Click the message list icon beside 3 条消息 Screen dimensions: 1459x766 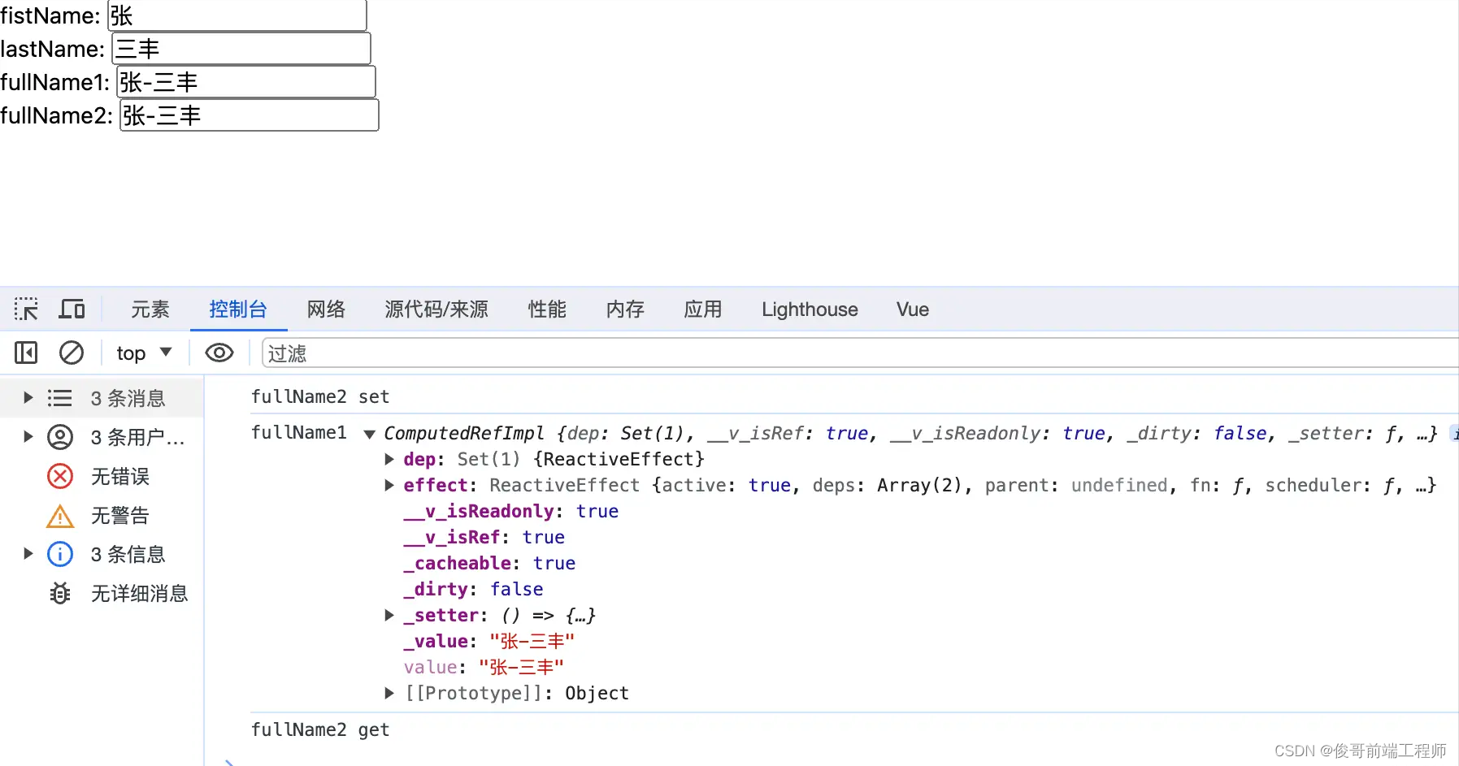60,398
